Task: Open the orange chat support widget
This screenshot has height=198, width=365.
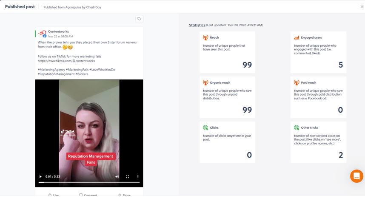Action: pyautogui.click(x=356, y=176)
